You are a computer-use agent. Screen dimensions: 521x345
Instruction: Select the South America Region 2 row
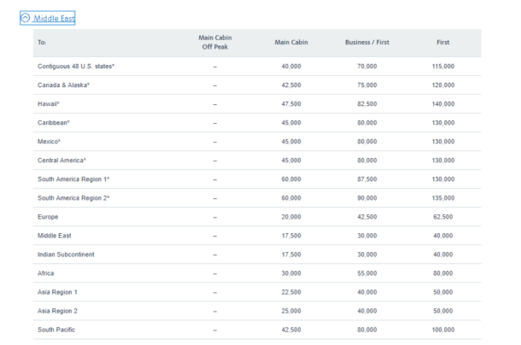click(x=257, y=198)
